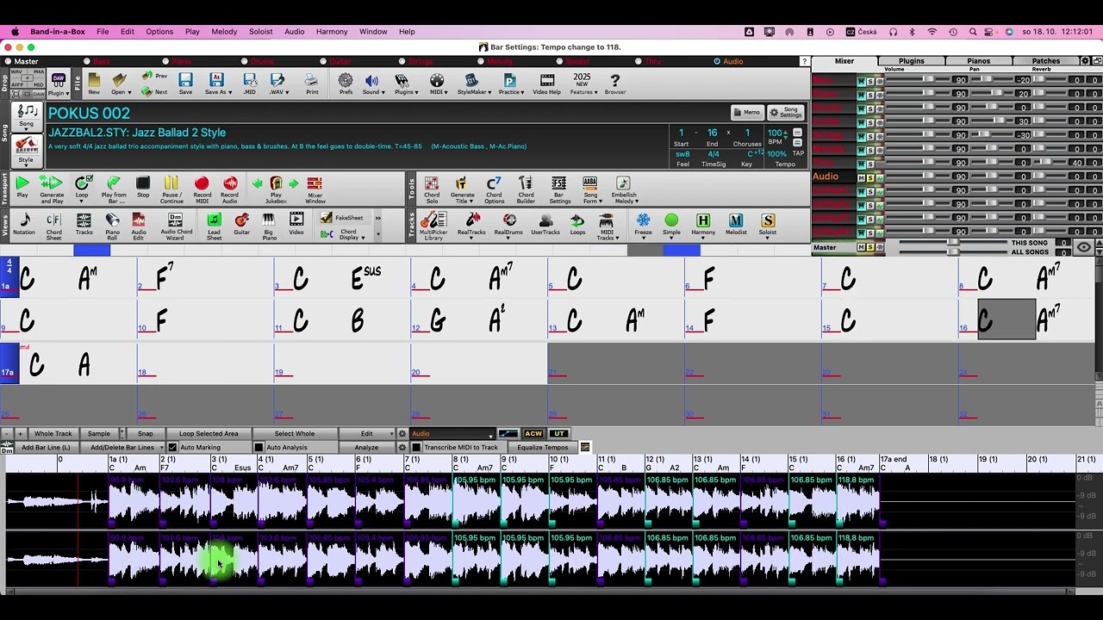Enable Transcribe MIDI to Track checkbox
This screenshot has height=620, width=1103.
[x=416, y=448]
